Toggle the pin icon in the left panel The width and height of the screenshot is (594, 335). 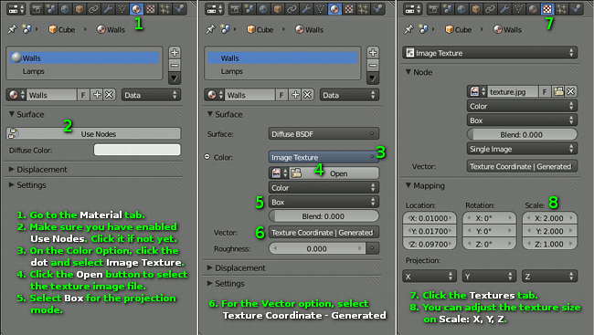point(12,29)
